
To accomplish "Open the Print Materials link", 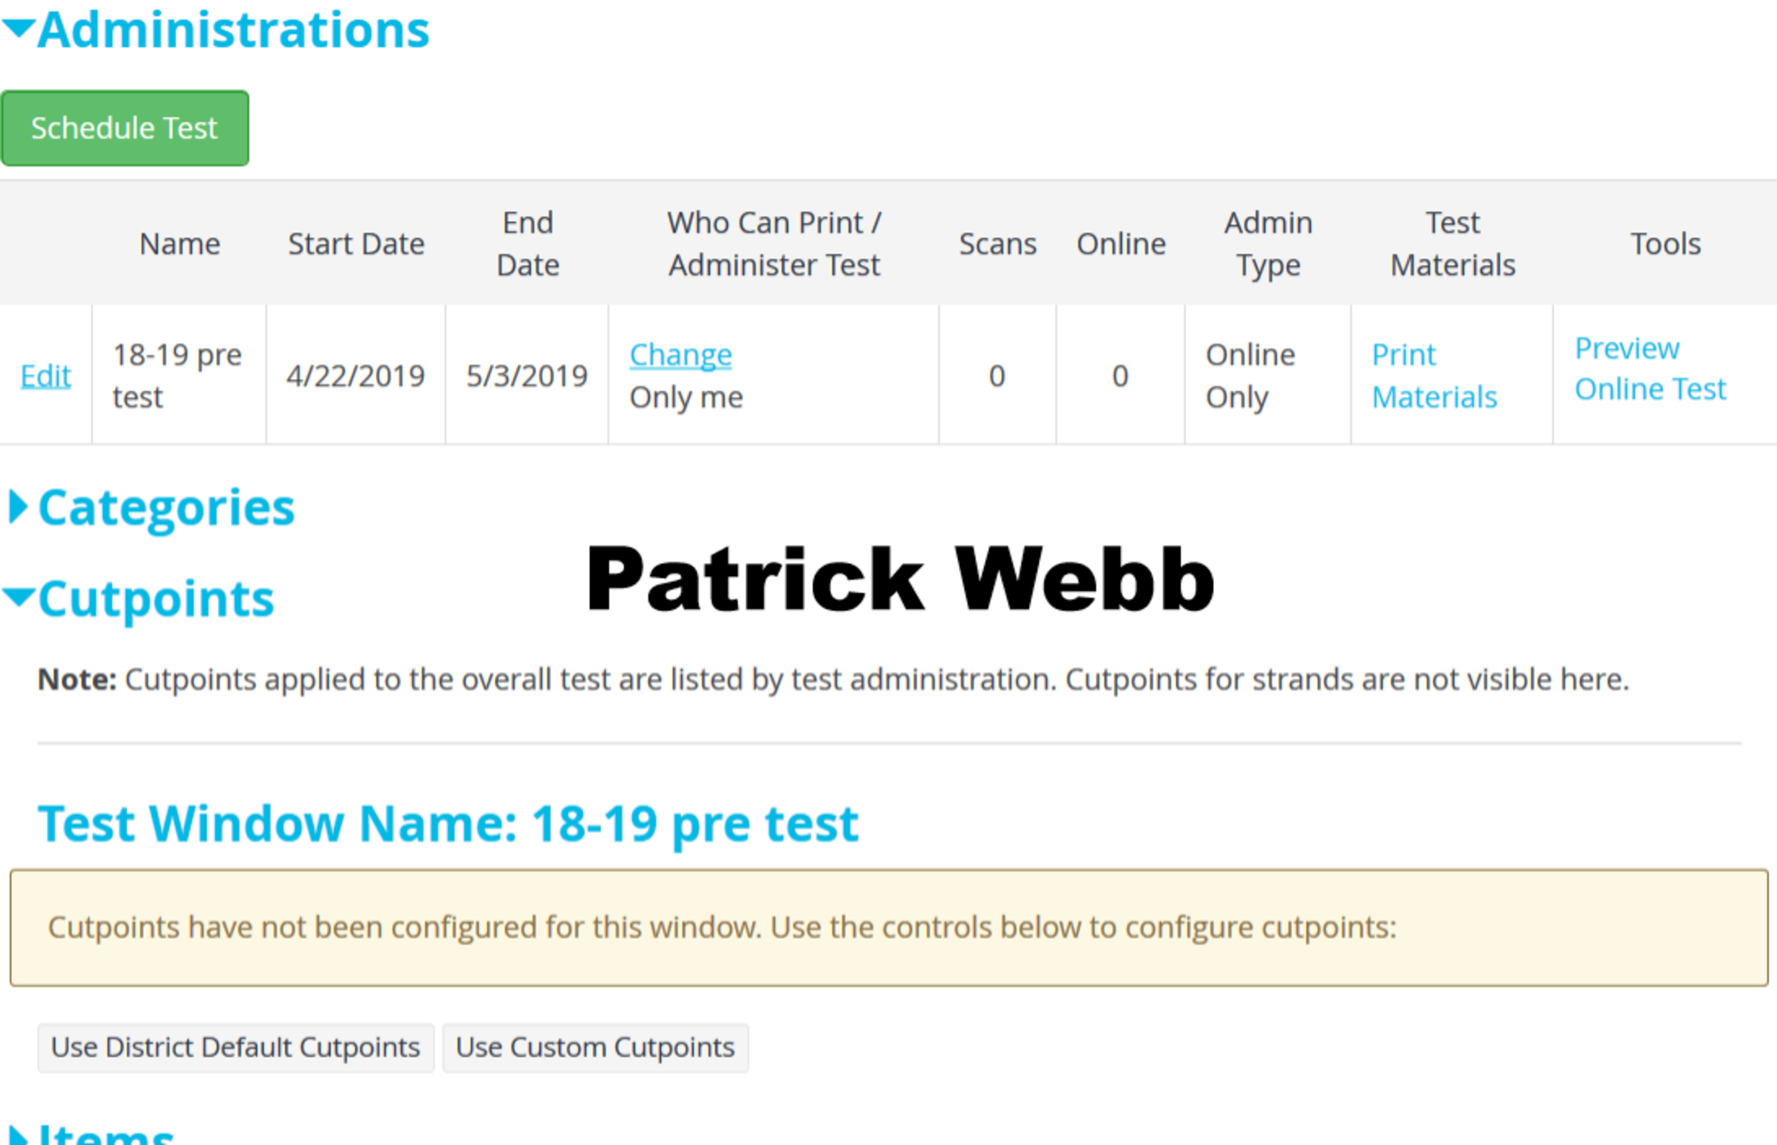I will 1433,376.
